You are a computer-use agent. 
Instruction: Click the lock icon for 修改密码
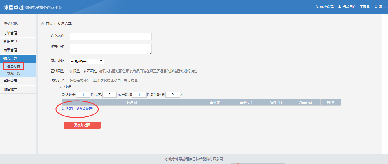pyautogui.click(x=317, y=7)
